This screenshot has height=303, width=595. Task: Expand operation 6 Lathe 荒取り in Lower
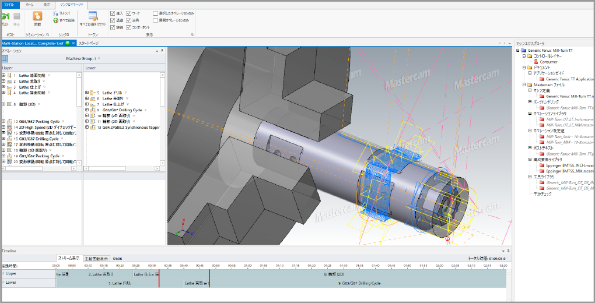[87, 98]
